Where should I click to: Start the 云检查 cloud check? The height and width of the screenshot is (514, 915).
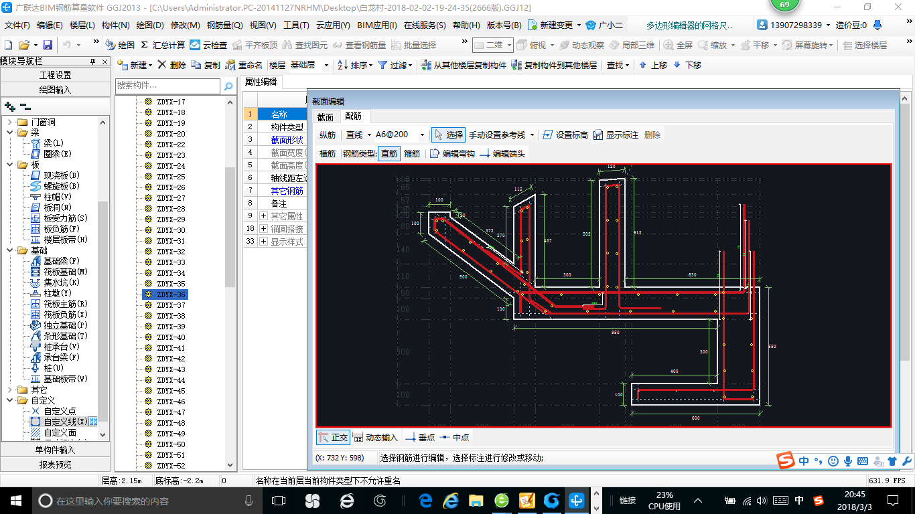point(208,45)
